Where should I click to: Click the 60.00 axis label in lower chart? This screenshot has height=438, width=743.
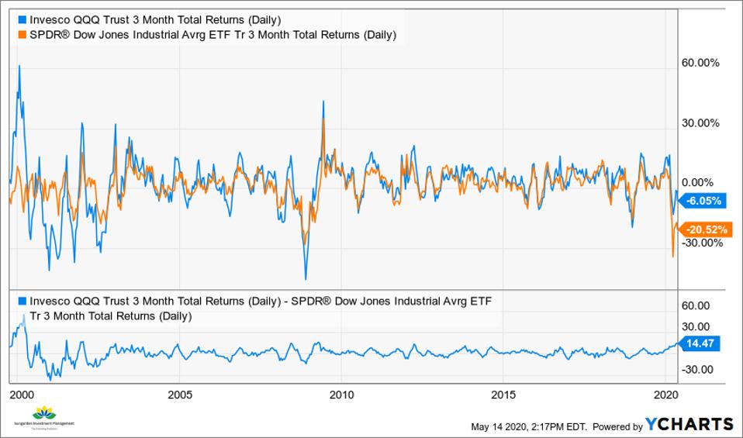point(696,306)
